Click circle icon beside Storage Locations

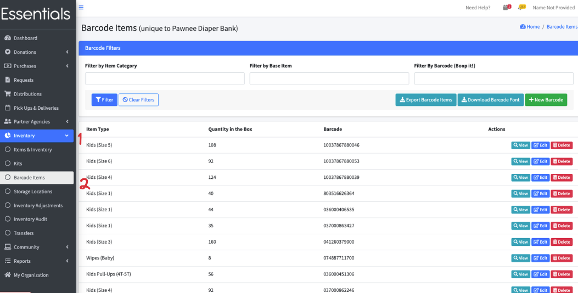[7, 191]
